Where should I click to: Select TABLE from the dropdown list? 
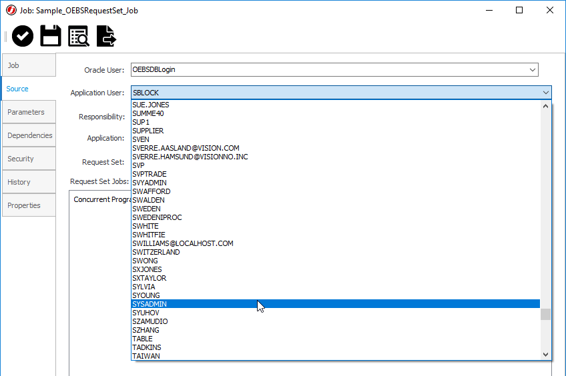click(x=336, y=339)
